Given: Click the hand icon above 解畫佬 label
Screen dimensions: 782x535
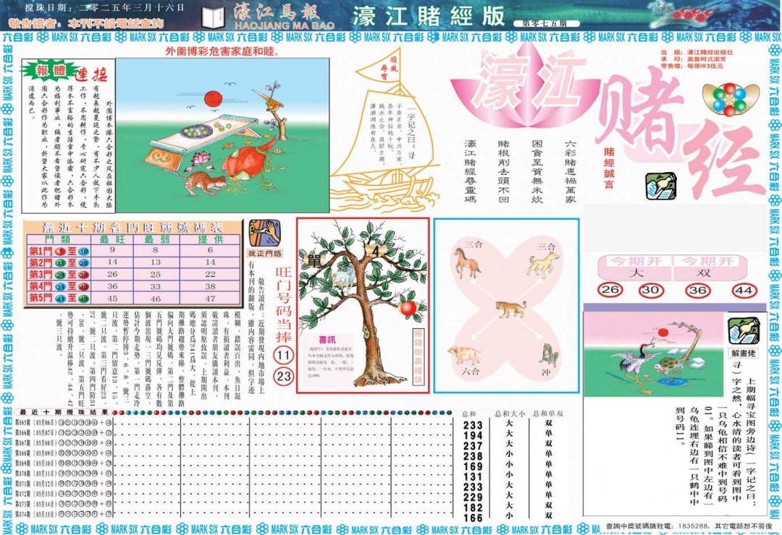Looking at the screenshot, I should 744,329.
